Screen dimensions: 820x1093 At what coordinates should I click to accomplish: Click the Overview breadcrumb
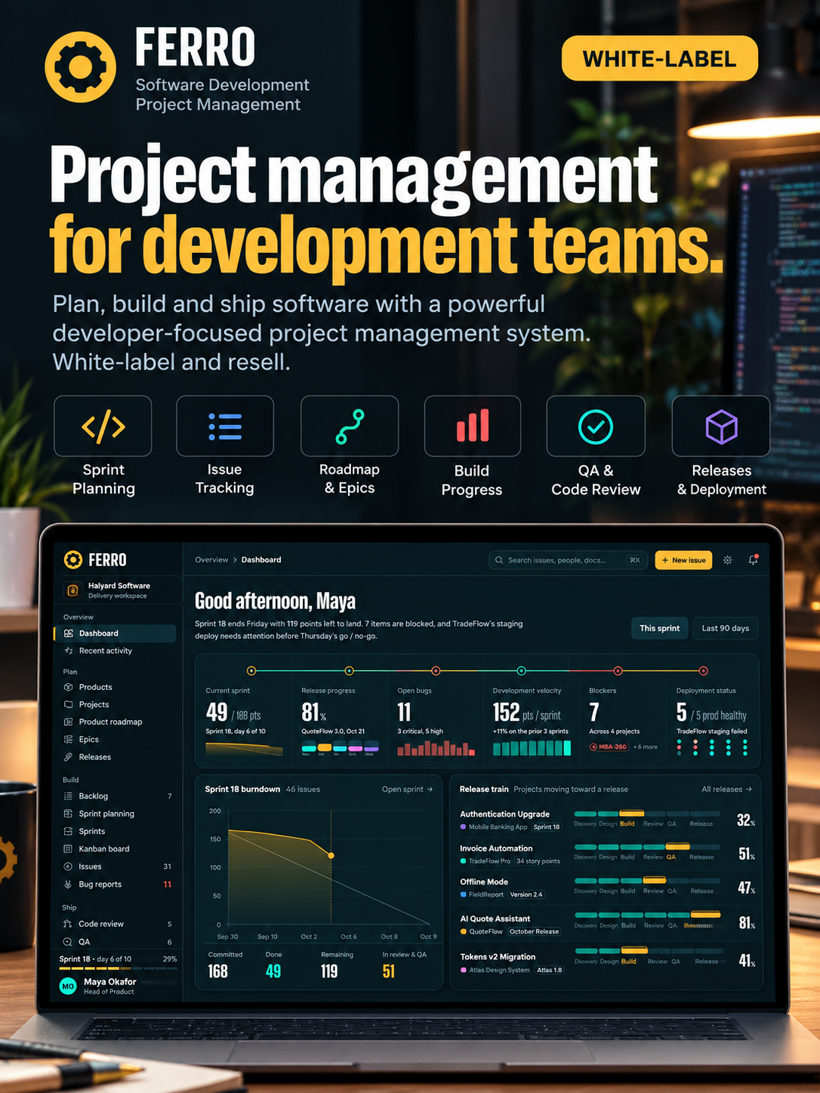click(x=211, y=560)
